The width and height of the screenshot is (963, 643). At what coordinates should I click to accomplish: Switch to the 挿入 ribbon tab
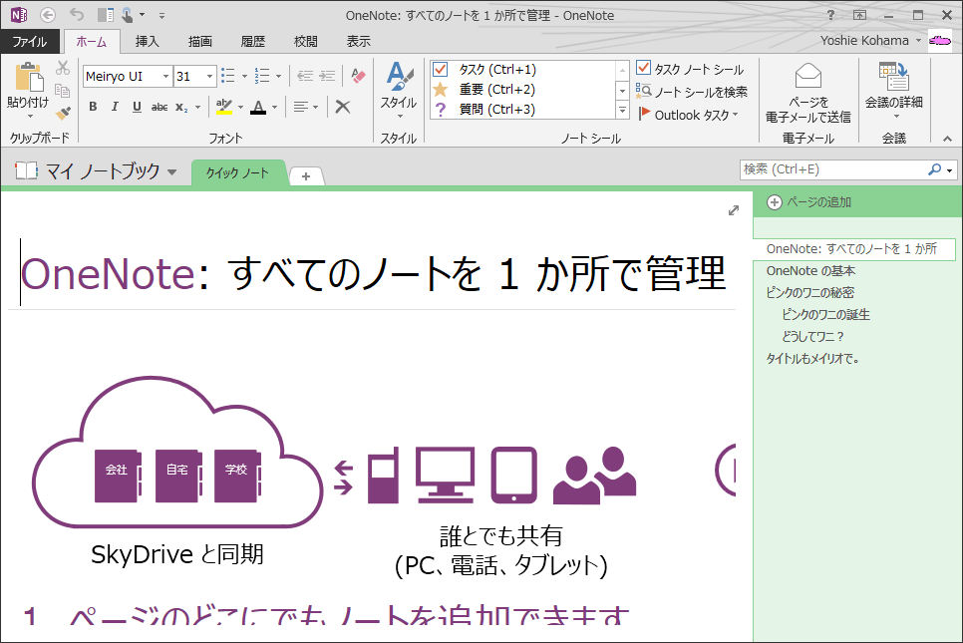[147, 41]
